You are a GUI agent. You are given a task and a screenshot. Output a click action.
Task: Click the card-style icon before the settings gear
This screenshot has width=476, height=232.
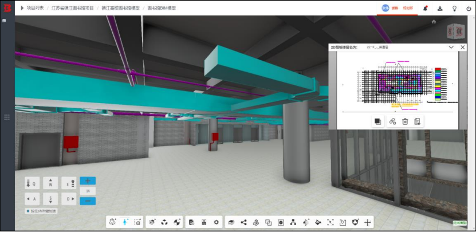click(x=204, y=222)
